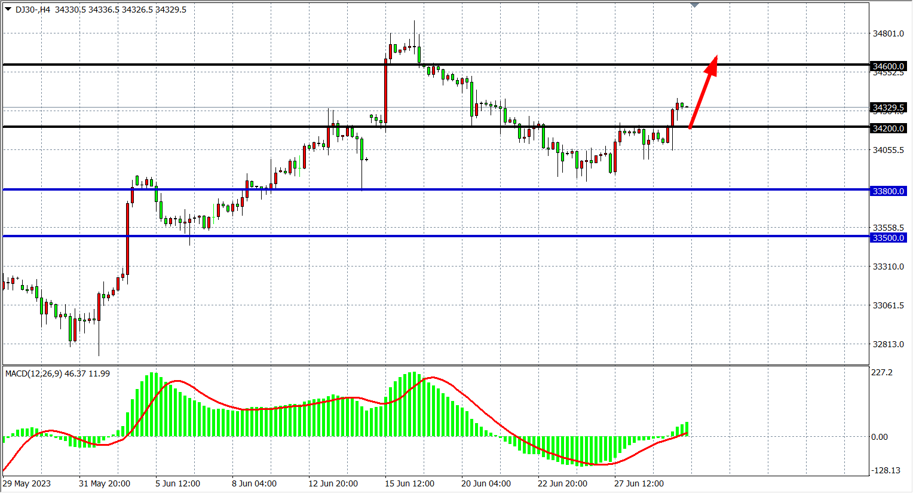The width and height of the screenshot is (913, 493).
Task: Select the 15 Jun 12:00 time label
Action: pyautogui.click(x=409, y=483)
